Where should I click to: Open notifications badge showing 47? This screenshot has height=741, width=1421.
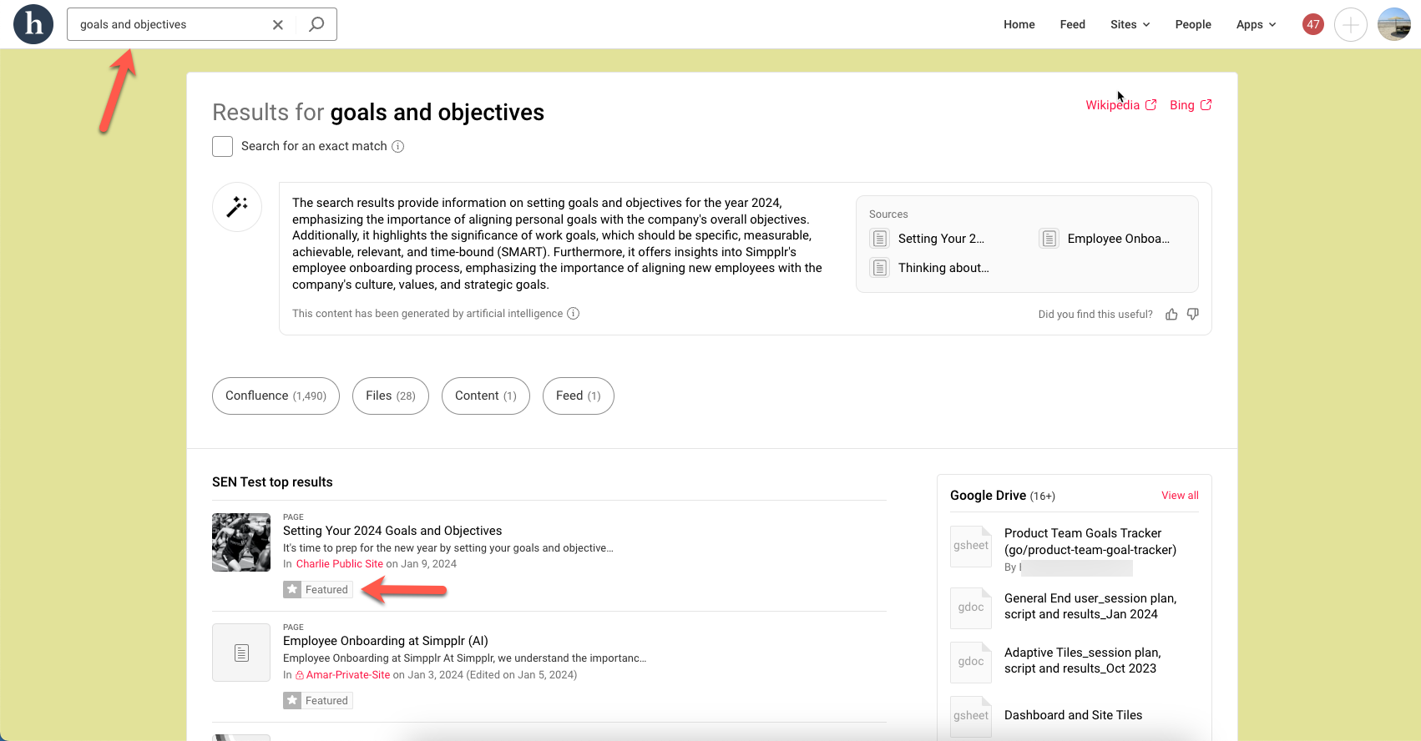(1312, 24)
